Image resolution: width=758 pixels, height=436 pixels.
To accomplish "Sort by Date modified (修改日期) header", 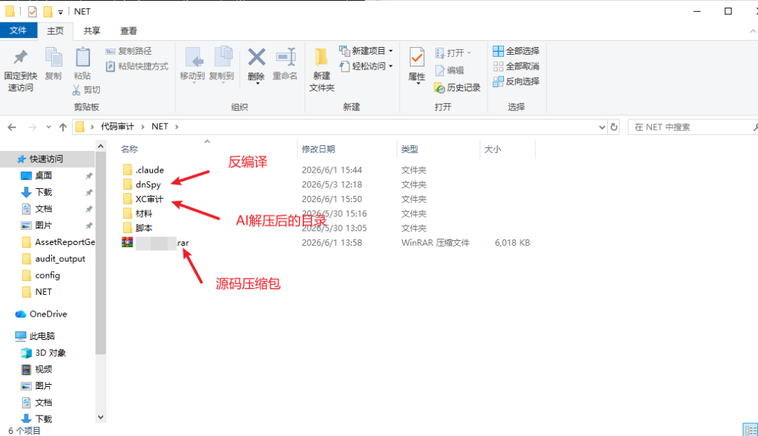I will pos(318,150).
